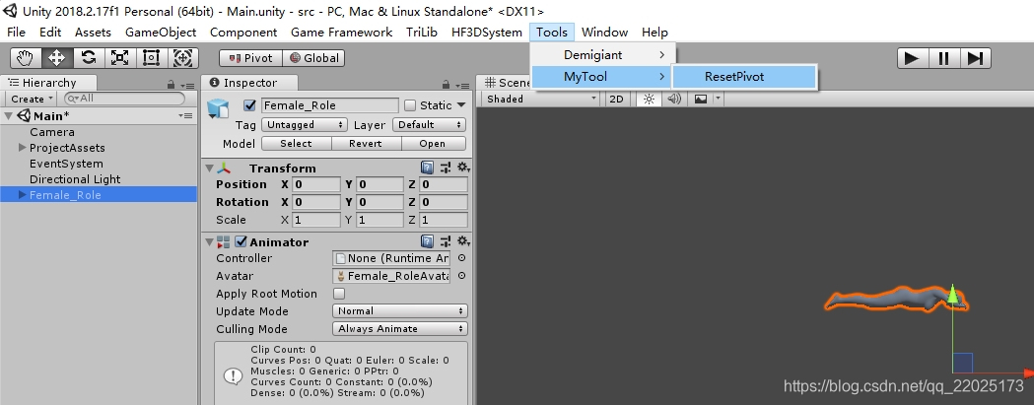Open Animator component gear menu

(x=463, y=241)
